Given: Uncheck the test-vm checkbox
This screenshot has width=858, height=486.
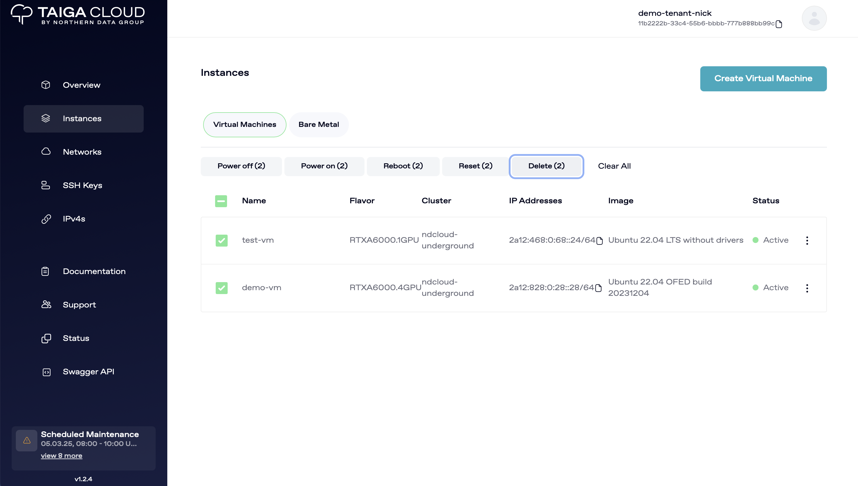Looking at the screenshot, I should coord(221,240).
